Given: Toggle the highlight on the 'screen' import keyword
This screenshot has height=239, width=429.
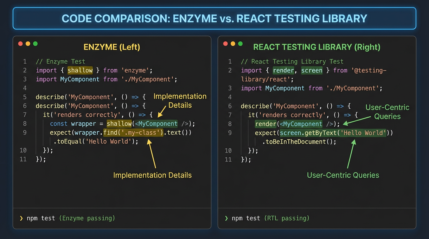Looking at the screenshot, I should [312, 70].
